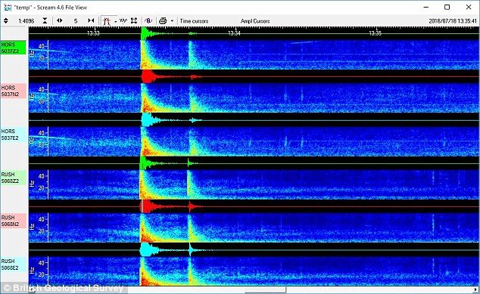The height and width of the screenshot is (294, 480).
Task: Select the HORS 5037E2 stream label
Action: [13, 135]
